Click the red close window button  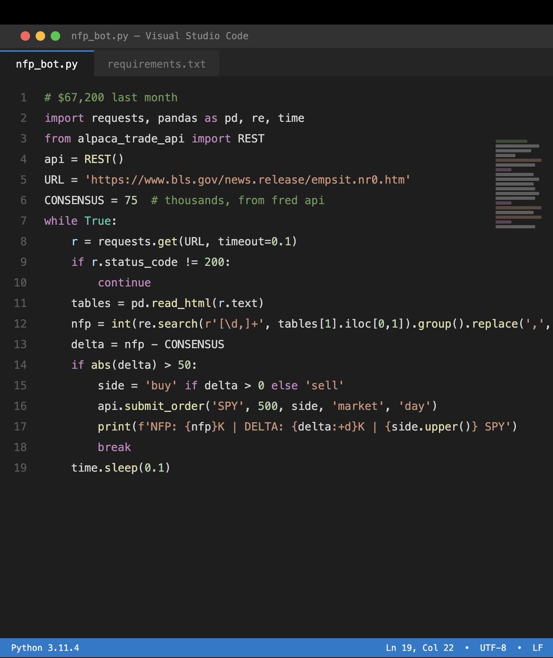click(25, 36)
